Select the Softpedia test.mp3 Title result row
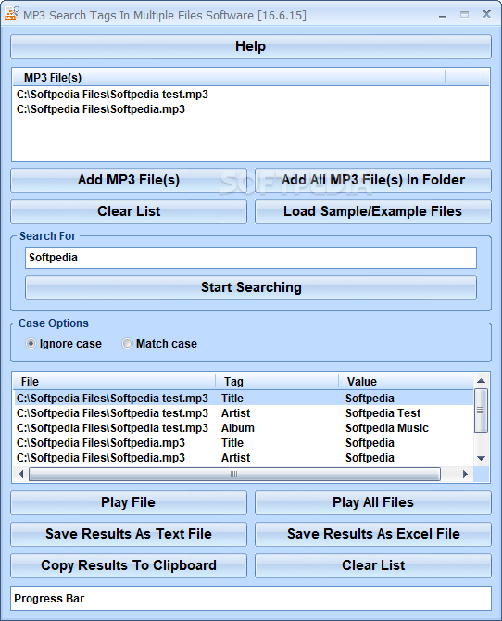This screenshot has width=502, height=621. (x=244, y=398)
